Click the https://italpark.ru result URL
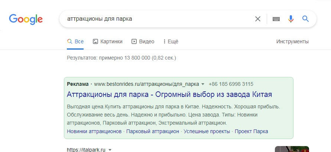The width and height of the screenshot is (331, 152). [86, 150]
